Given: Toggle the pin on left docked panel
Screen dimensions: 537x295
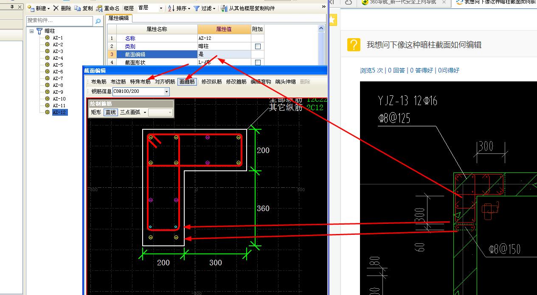Looking at the screenshot, I should coord(12,7).
